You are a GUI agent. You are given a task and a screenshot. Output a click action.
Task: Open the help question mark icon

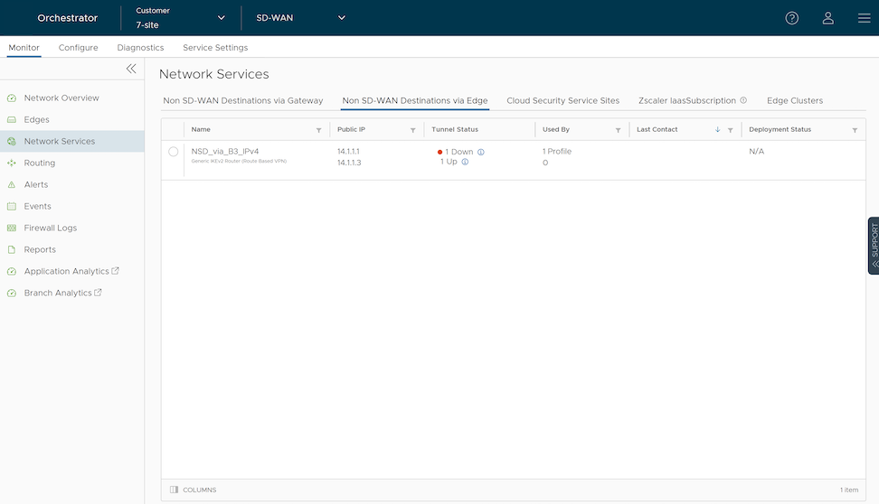[x=791, y=18]
